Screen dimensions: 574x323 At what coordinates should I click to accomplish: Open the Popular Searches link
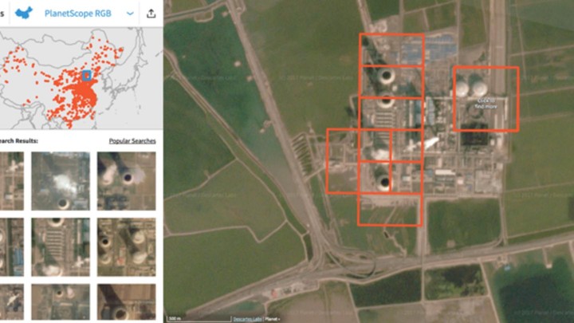[132, 141]
